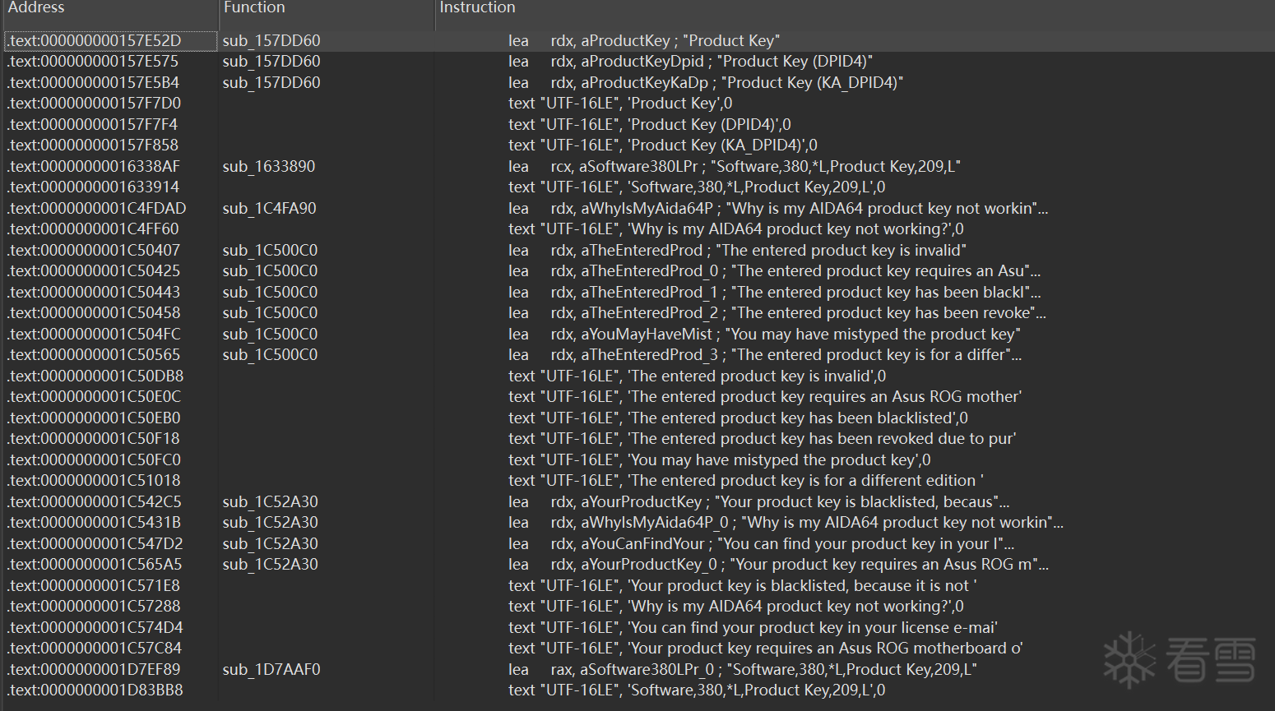The height and width of the screenshot is (711, 1275).
Task: Select the row at address 1633914
Action: click(x=93, y=187)
